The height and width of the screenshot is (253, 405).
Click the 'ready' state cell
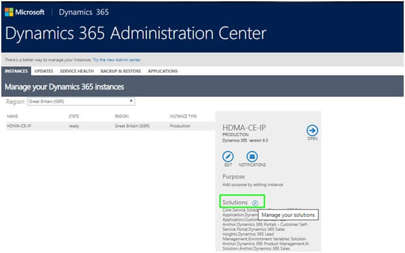[74, 126]
